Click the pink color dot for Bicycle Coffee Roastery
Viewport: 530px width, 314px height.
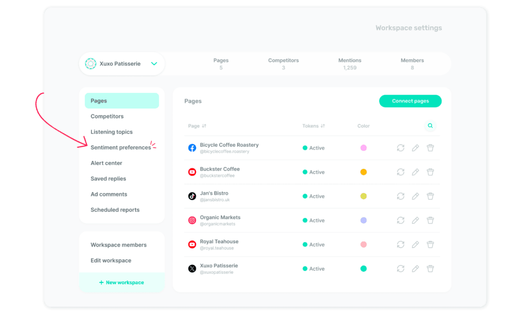point(363,148)
